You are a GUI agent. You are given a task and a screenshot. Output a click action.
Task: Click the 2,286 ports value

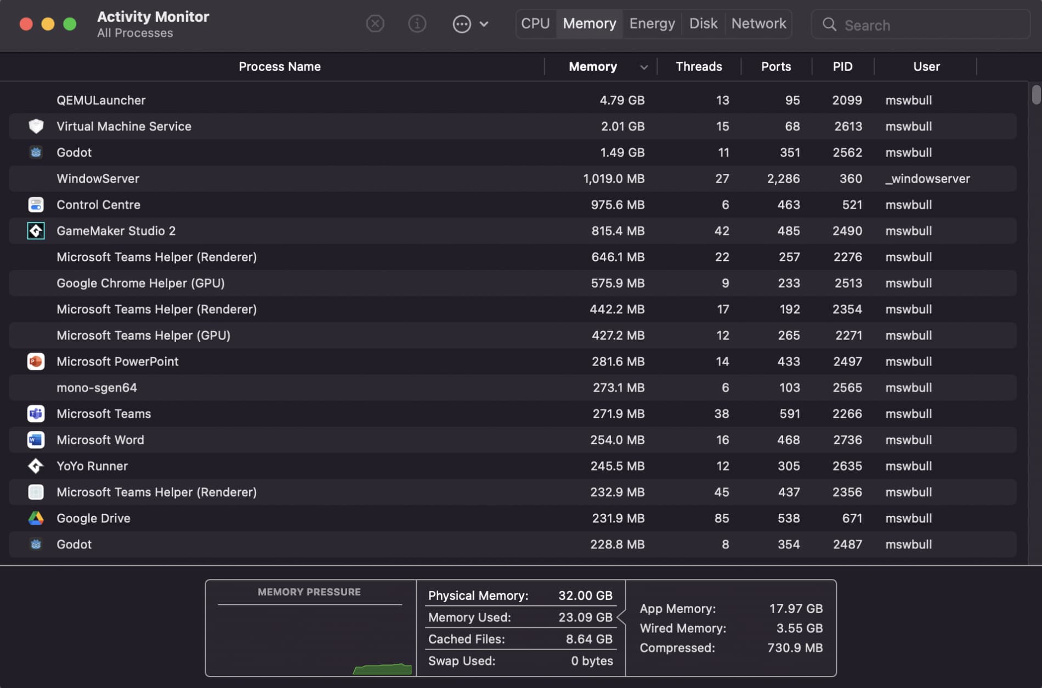point(783,179)
